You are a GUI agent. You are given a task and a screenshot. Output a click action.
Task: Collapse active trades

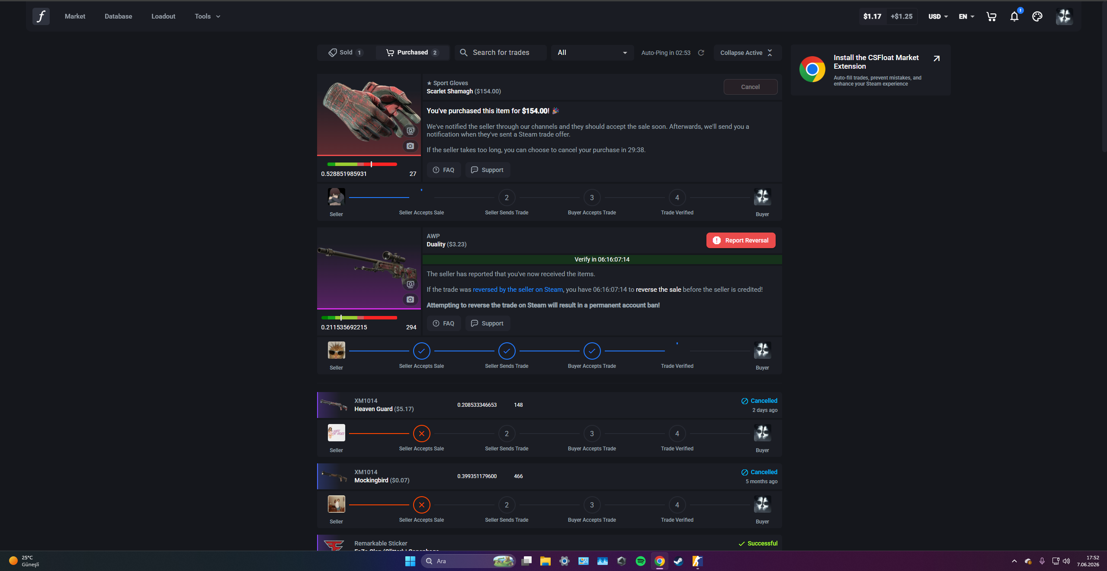pyautogui.click(x=747, y=53)
